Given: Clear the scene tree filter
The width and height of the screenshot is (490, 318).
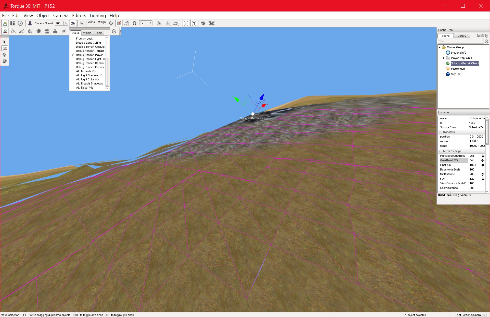Looking at the screenshot, I should [x=486, y=41].
